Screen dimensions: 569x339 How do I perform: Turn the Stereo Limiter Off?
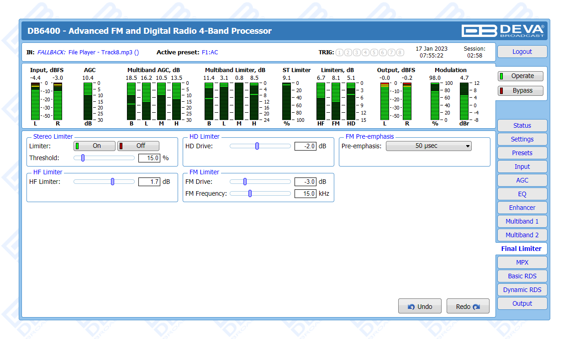(138, 146)
